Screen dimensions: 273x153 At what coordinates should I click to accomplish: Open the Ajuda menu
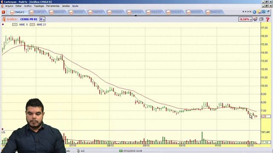(x=75, y=6)
